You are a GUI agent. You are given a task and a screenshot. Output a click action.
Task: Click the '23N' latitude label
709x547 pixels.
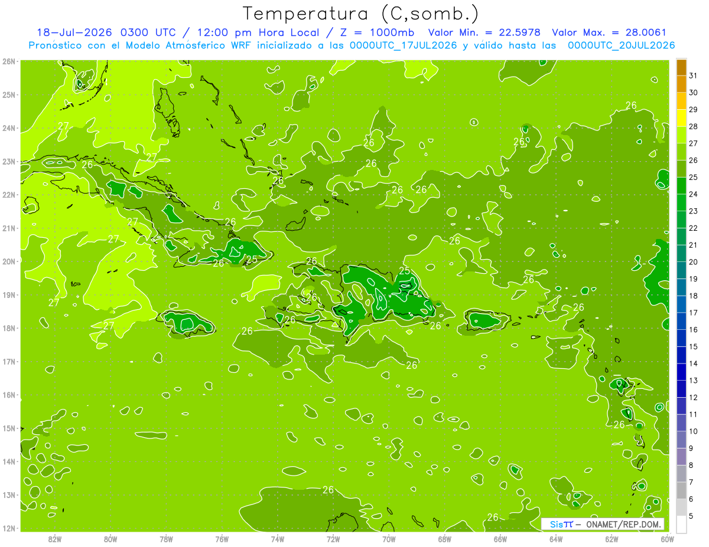click(x=9, y=162)
